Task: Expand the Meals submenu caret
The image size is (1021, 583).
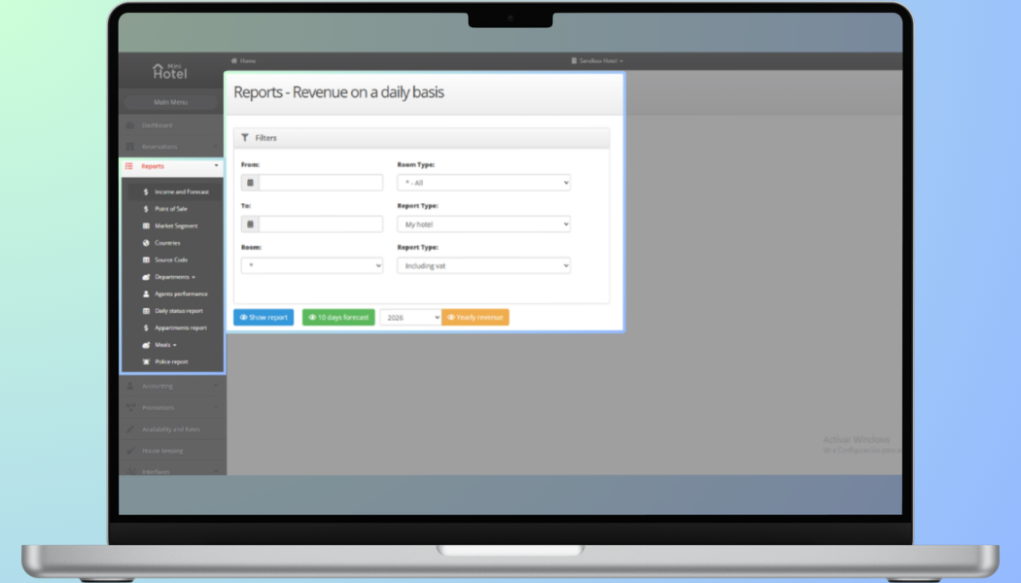Action: [x=174, y=346]
